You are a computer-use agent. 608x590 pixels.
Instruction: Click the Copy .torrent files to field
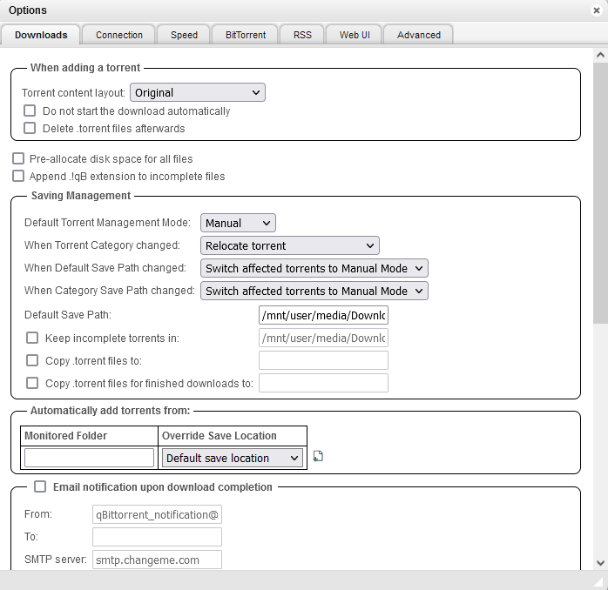(x=323, y=360)
